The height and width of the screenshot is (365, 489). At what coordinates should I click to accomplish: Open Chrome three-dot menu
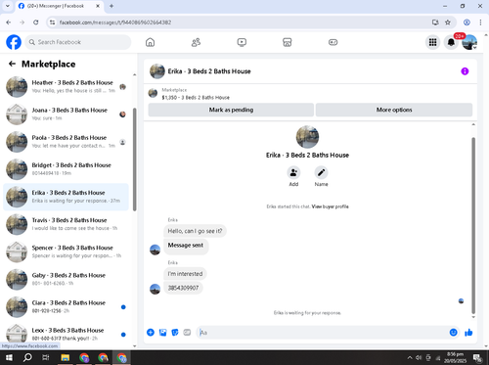click(x=480, y=23)
